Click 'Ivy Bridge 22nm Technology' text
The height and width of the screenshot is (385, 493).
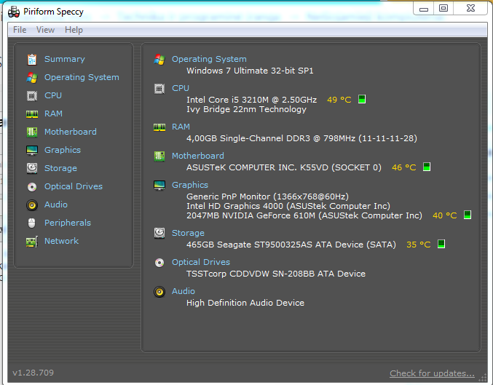click(x=246, y=109)
